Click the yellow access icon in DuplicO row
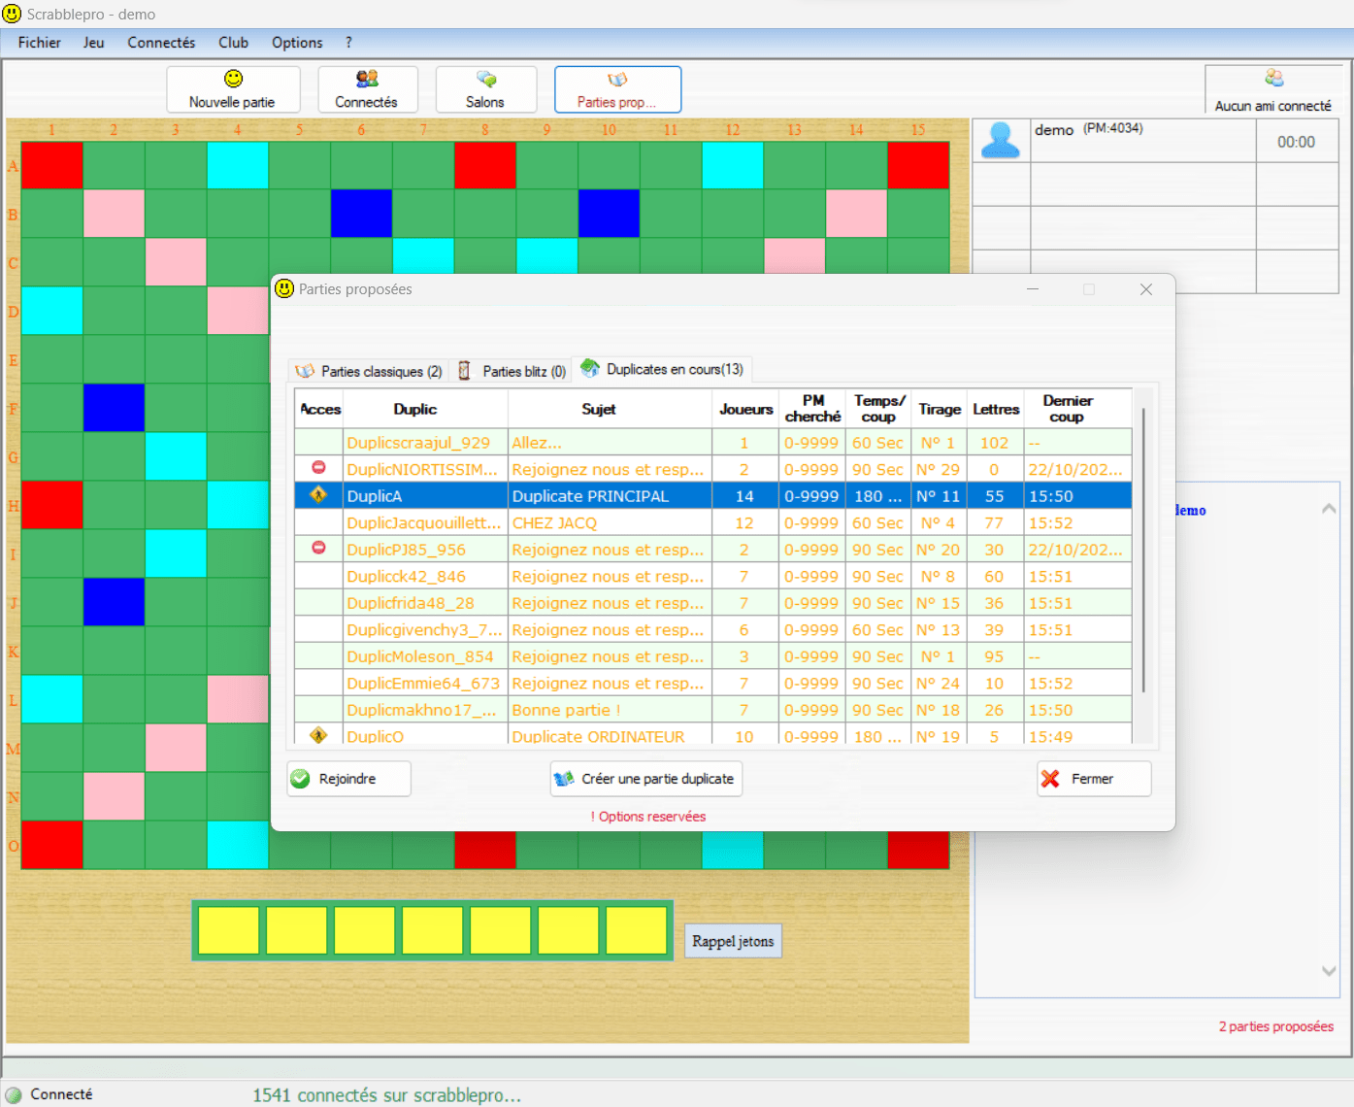Viewport: 1354px width, 1107px height. (318, 735)
